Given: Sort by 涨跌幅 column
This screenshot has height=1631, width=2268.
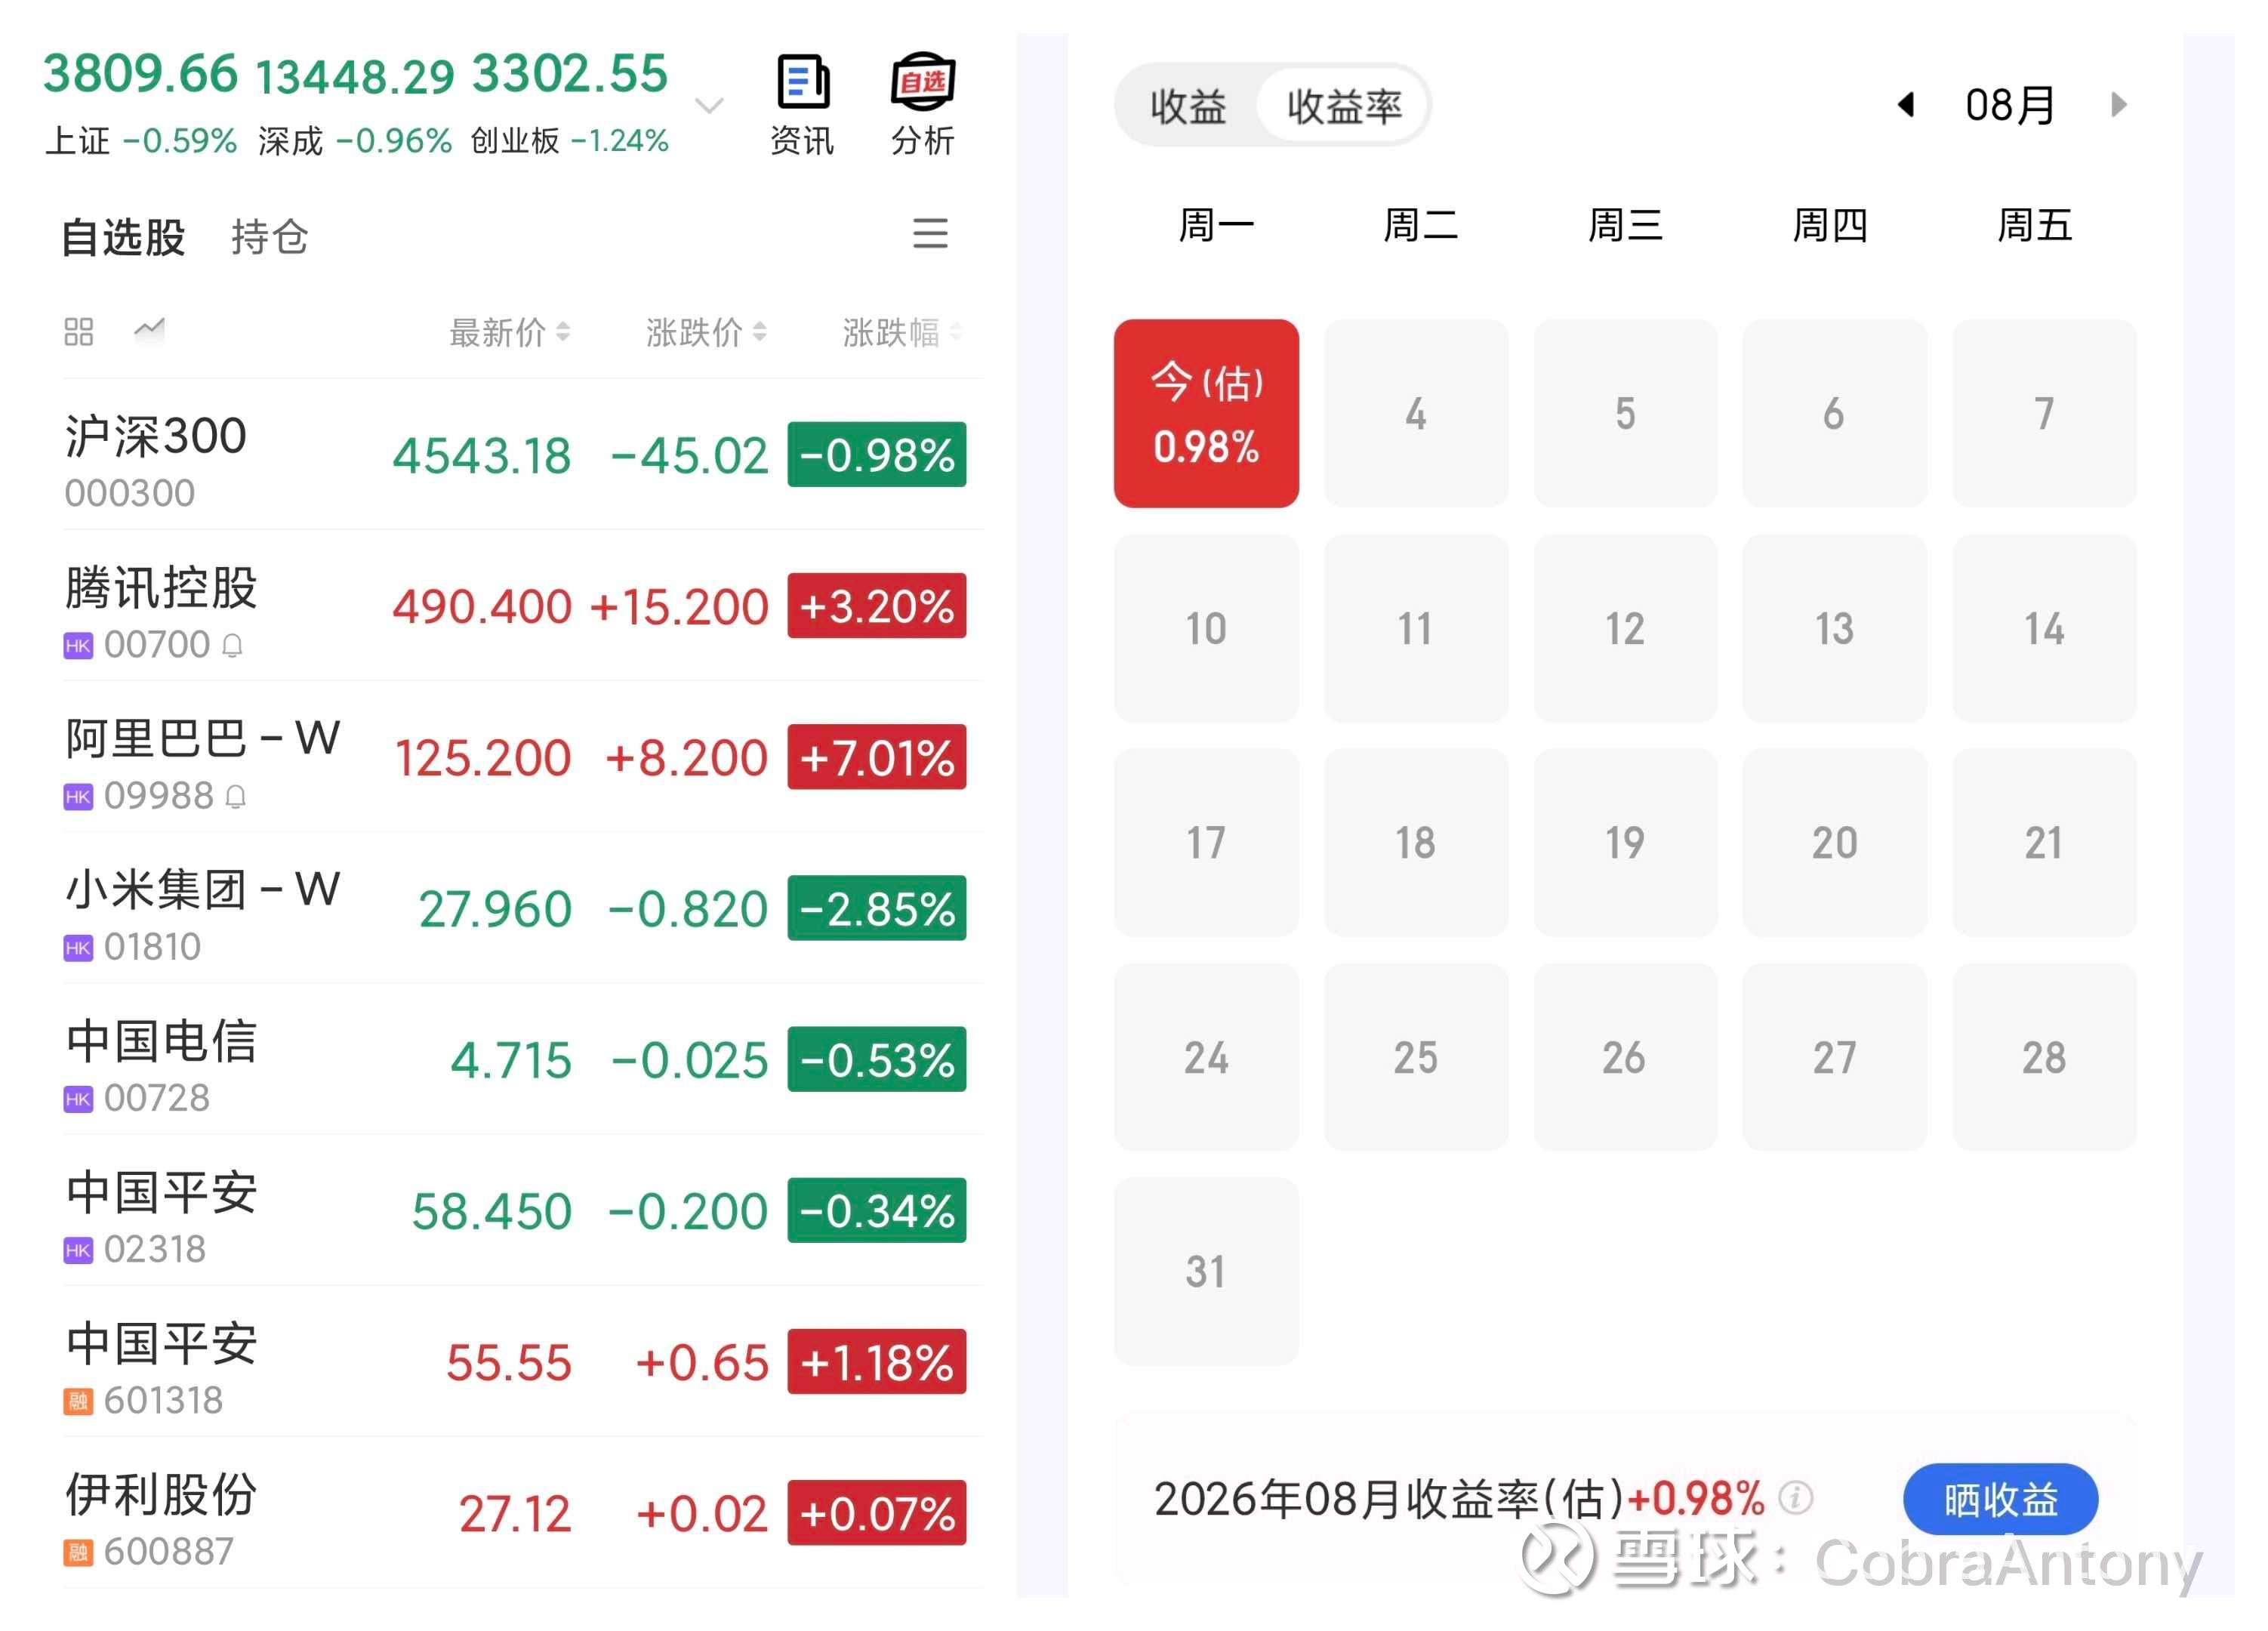Looking at the screenshot, I should click(x=903, y=332).
